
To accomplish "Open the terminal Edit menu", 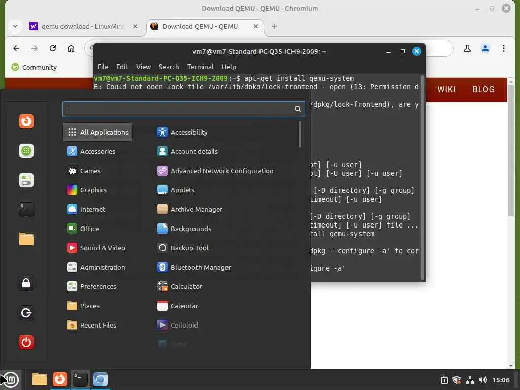I will 122,67.
